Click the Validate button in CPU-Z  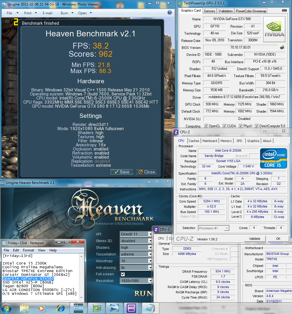[x=255, y=239]
